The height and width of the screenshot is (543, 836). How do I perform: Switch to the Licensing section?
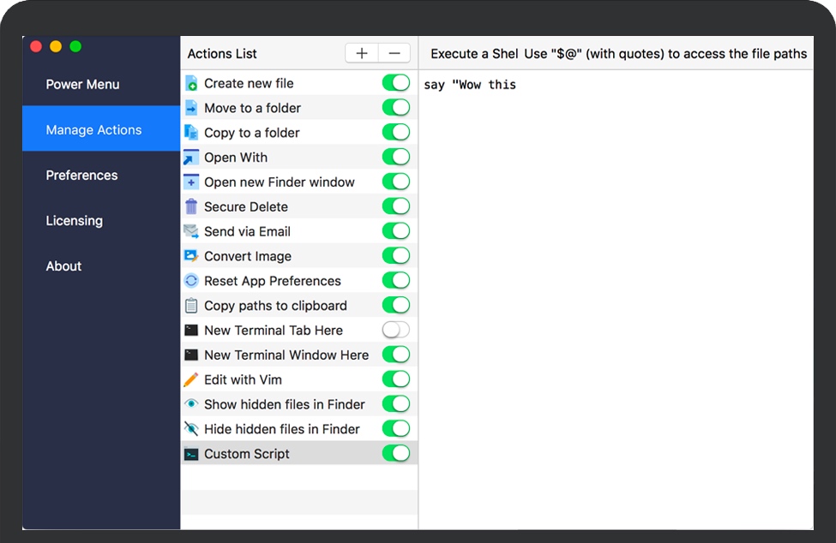pos(74,220)
